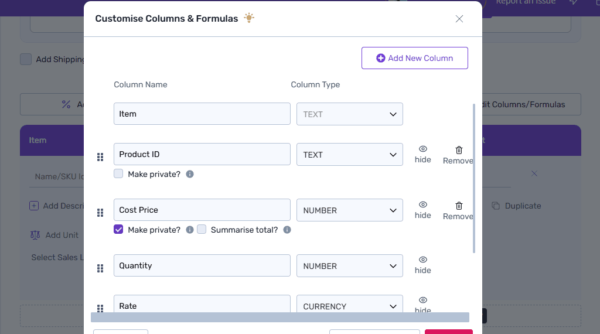The height and width of the screenshot is (334, 600).
Task: Close the Customise Columns dialog
Action: (x=459, y=19)
